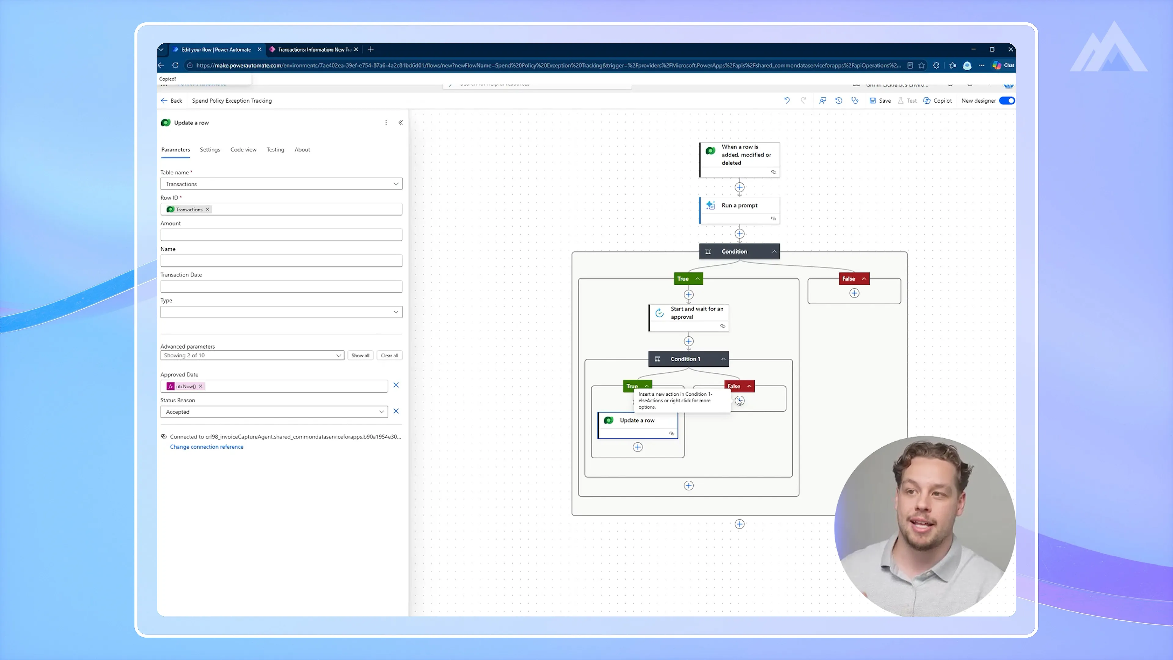This screenshot has height=660, width=1173.
Task: Click the Redo arrow icon
Action: pyautogui.click(x=803, y=101)
